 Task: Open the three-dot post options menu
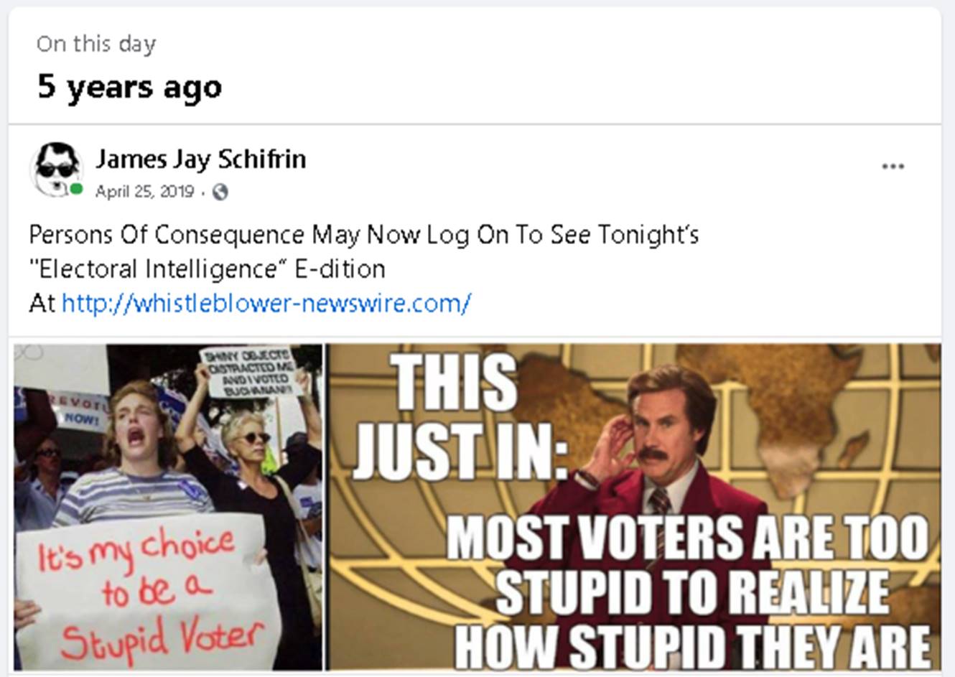(893, 167)
